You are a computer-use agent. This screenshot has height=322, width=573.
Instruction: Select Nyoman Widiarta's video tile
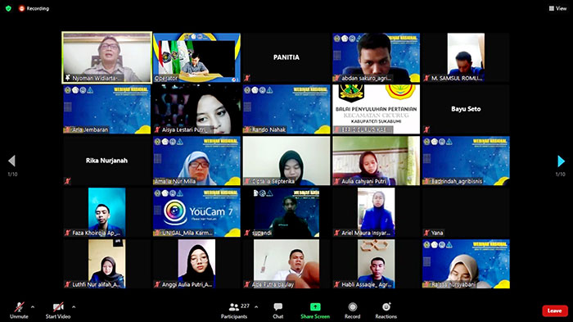pos(106,57)
